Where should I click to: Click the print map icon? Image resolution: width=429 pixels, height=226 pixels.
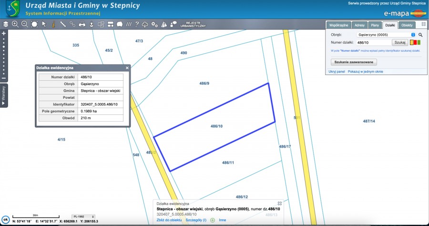click(82, 24)
